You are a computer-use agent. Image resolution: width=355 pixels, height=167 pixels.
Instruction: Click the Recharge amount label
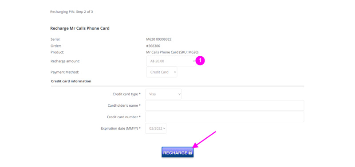pyautogui.click(x=65, y=61)
